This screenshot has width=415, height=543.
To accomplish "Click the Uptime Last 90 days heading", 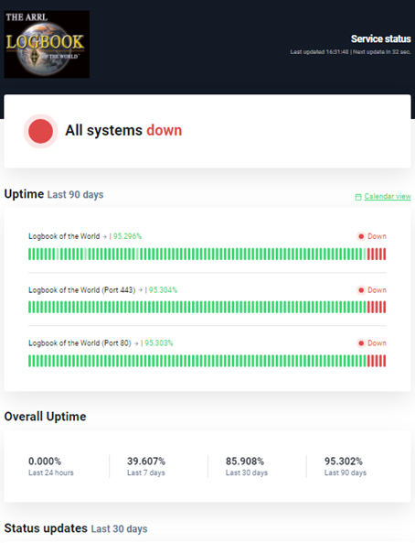I will point(54,194).
